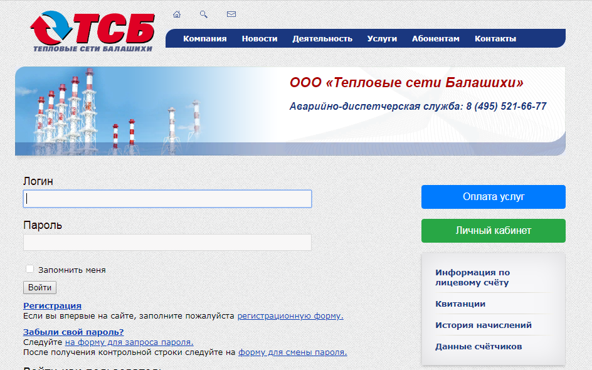This screenshot has width=592, height=370.
Task: Open the Новости menu item
Action: pos(260,38)
